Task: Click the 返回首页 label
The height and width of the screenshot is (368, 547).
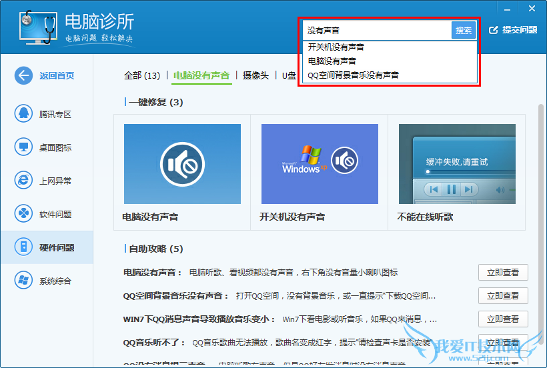Action: [57, 75]
